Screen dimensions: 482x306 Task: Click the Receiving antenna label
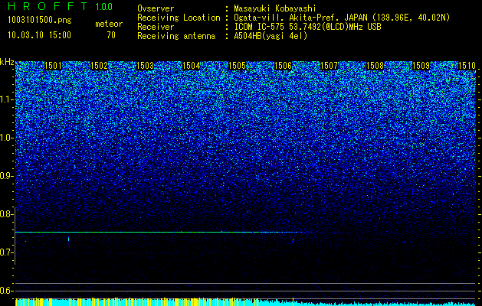(x=176, y=36)
